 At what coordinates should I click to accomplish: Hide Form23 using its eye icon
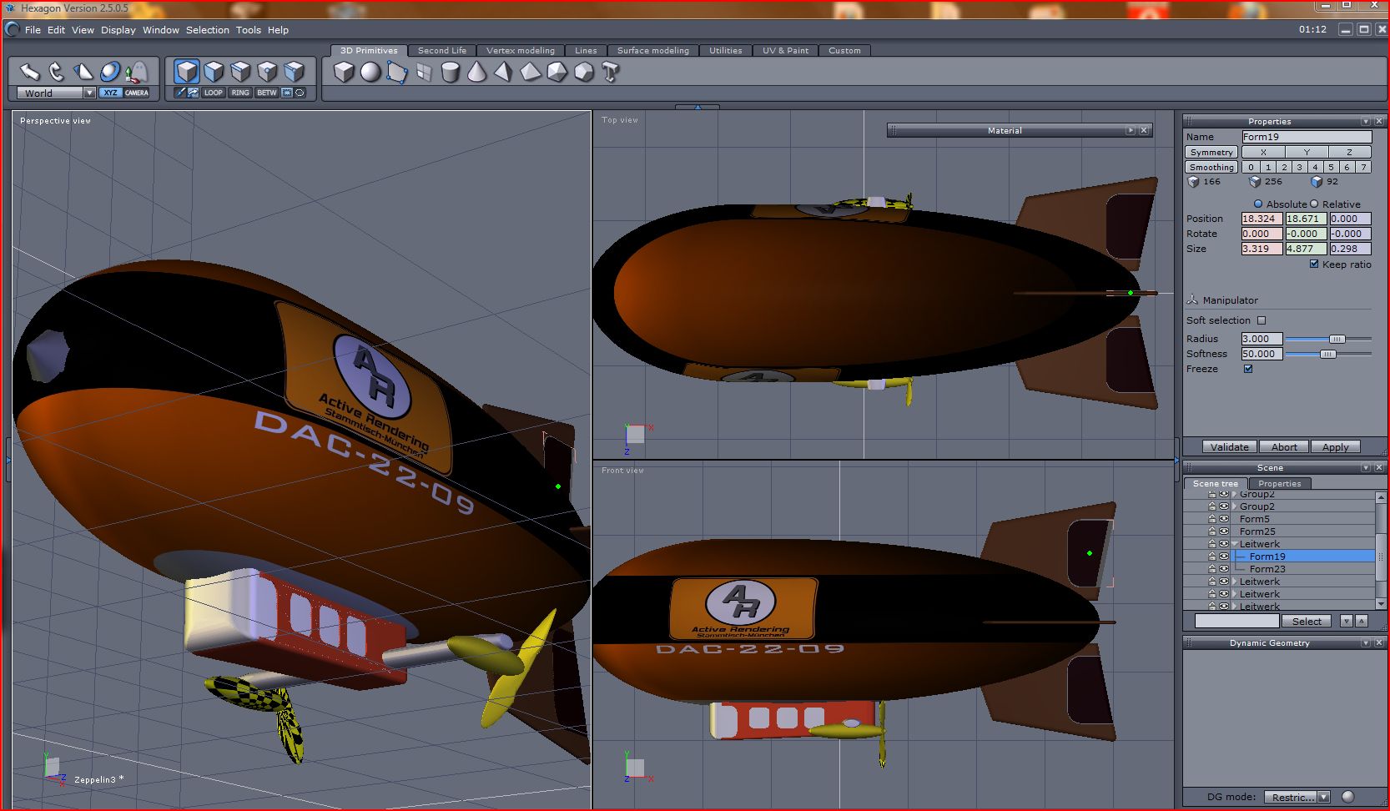1224,569
